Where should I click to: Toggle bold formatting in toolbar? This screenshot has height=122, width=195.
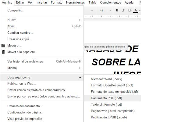coord(117,10)
